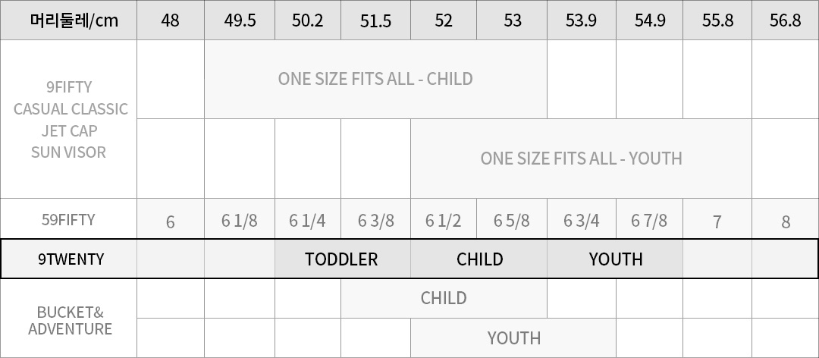Click ONE SIZE FITS ALL - YOUTH cell
The image size is (819, 358).
click(x=581, y=159)
